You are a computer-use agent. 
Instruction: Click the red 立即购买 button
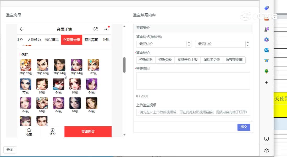pos(88,132)
